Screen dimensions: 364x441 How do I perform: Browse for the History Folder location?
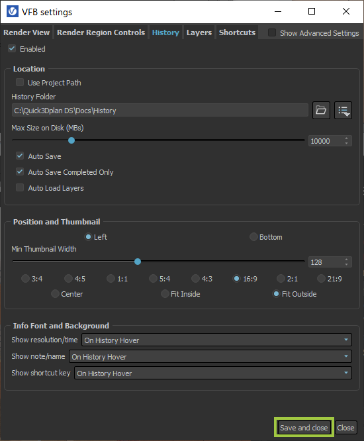pyautogui.click(x=321, y=110)
